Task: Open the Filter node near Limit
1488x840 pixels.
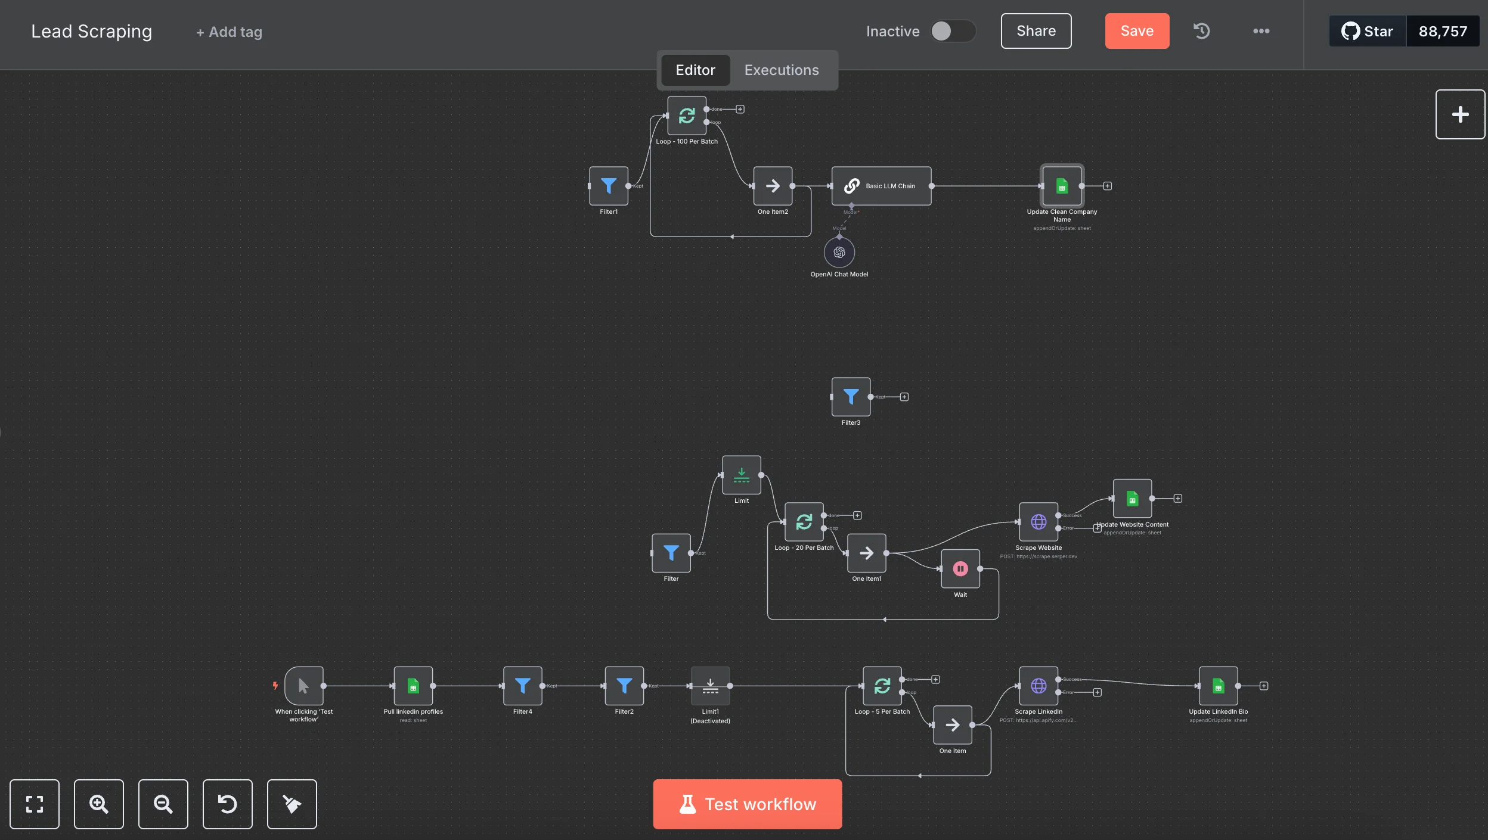Action: (x=671, y=553)
